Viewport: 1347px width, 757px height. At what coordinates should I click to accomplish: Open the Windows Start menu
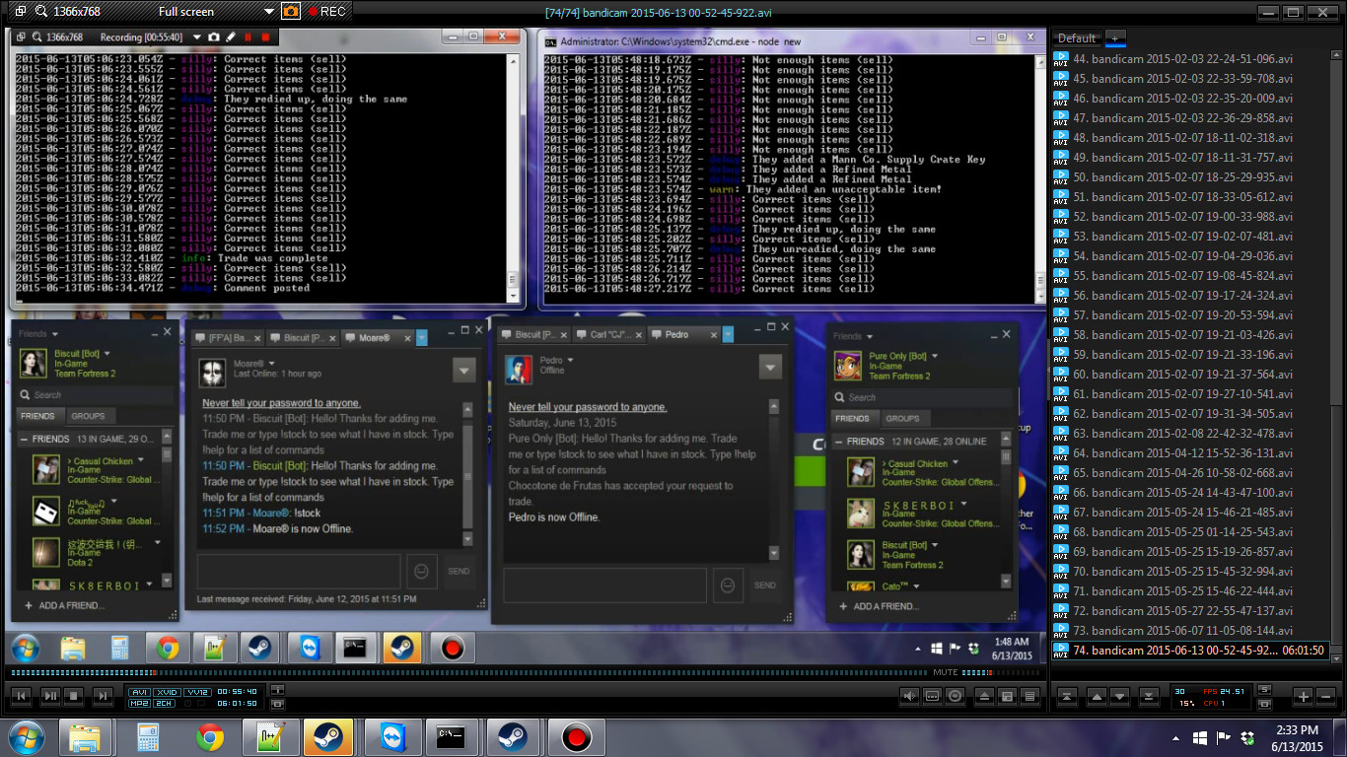[25, 737]
